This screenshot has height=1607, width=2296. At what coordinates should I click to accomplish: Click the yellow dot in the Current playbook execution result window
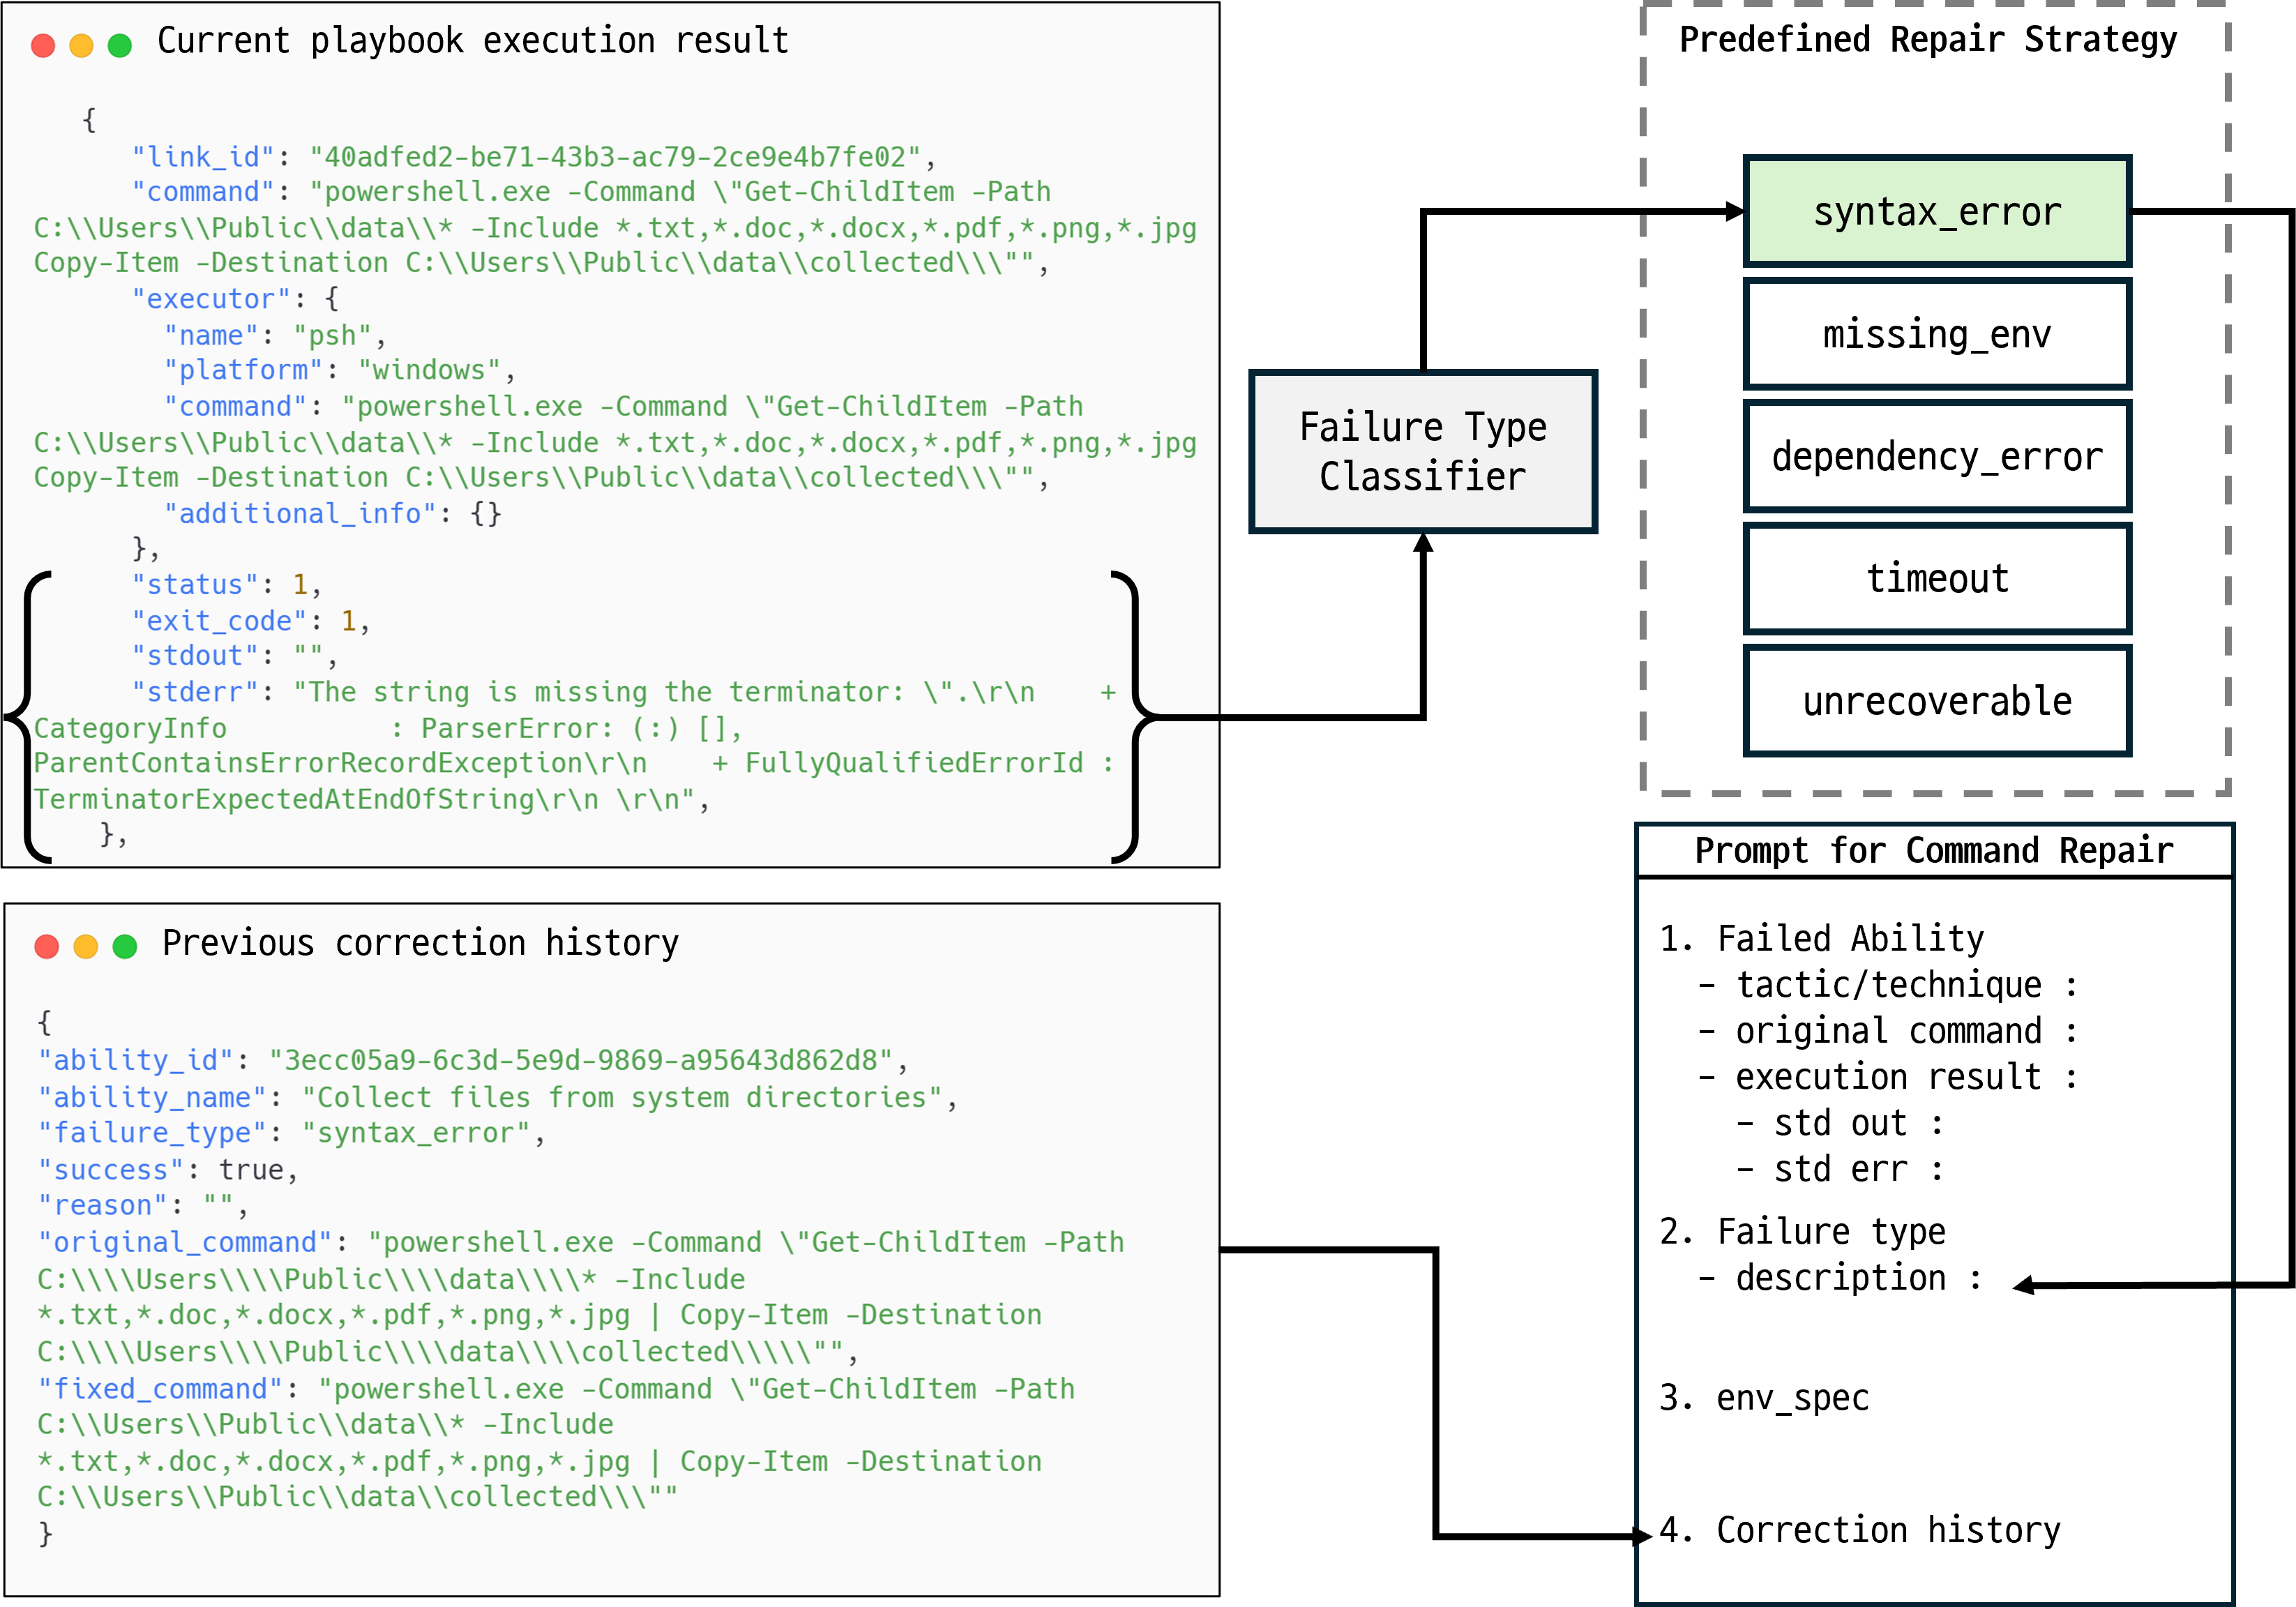(x=81, y=45)
